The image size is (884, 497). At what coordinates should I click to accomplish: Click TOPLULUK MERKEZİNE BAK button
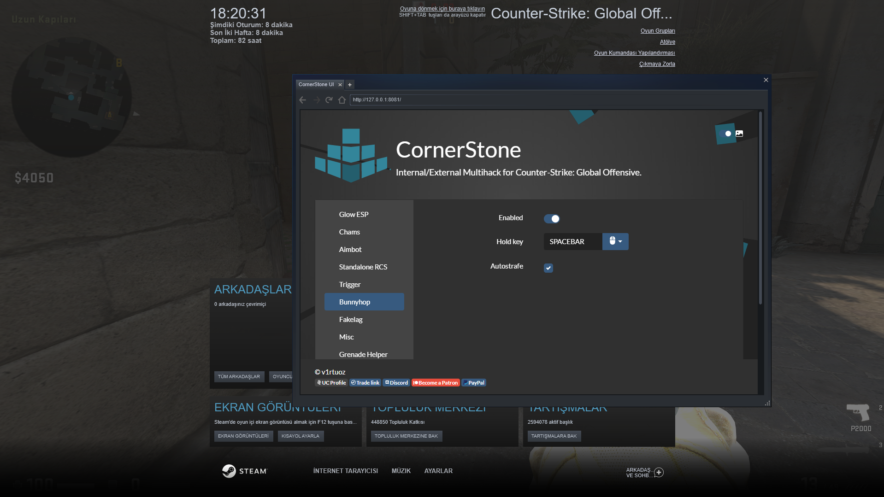(x=407, y=436)
